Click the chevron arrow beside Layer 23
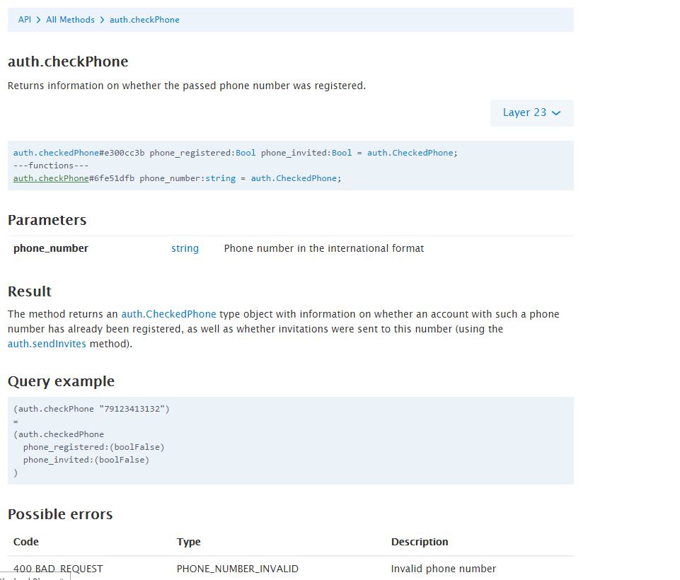 (x=556, y=113)
